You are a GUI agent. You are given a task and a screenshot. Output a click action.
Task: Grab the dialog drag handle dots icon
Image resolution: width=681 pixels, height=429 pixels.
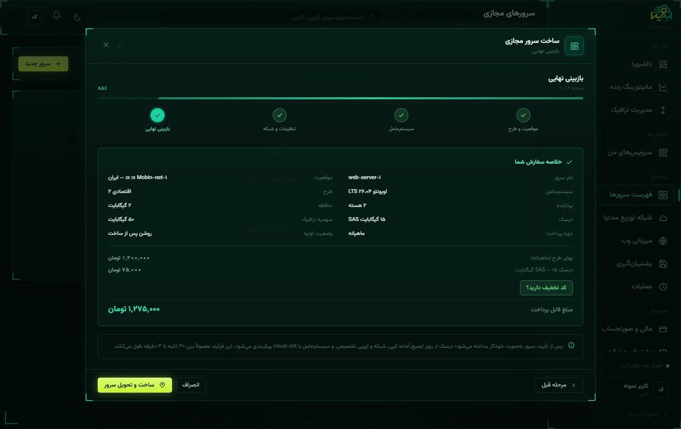(120, 45)
